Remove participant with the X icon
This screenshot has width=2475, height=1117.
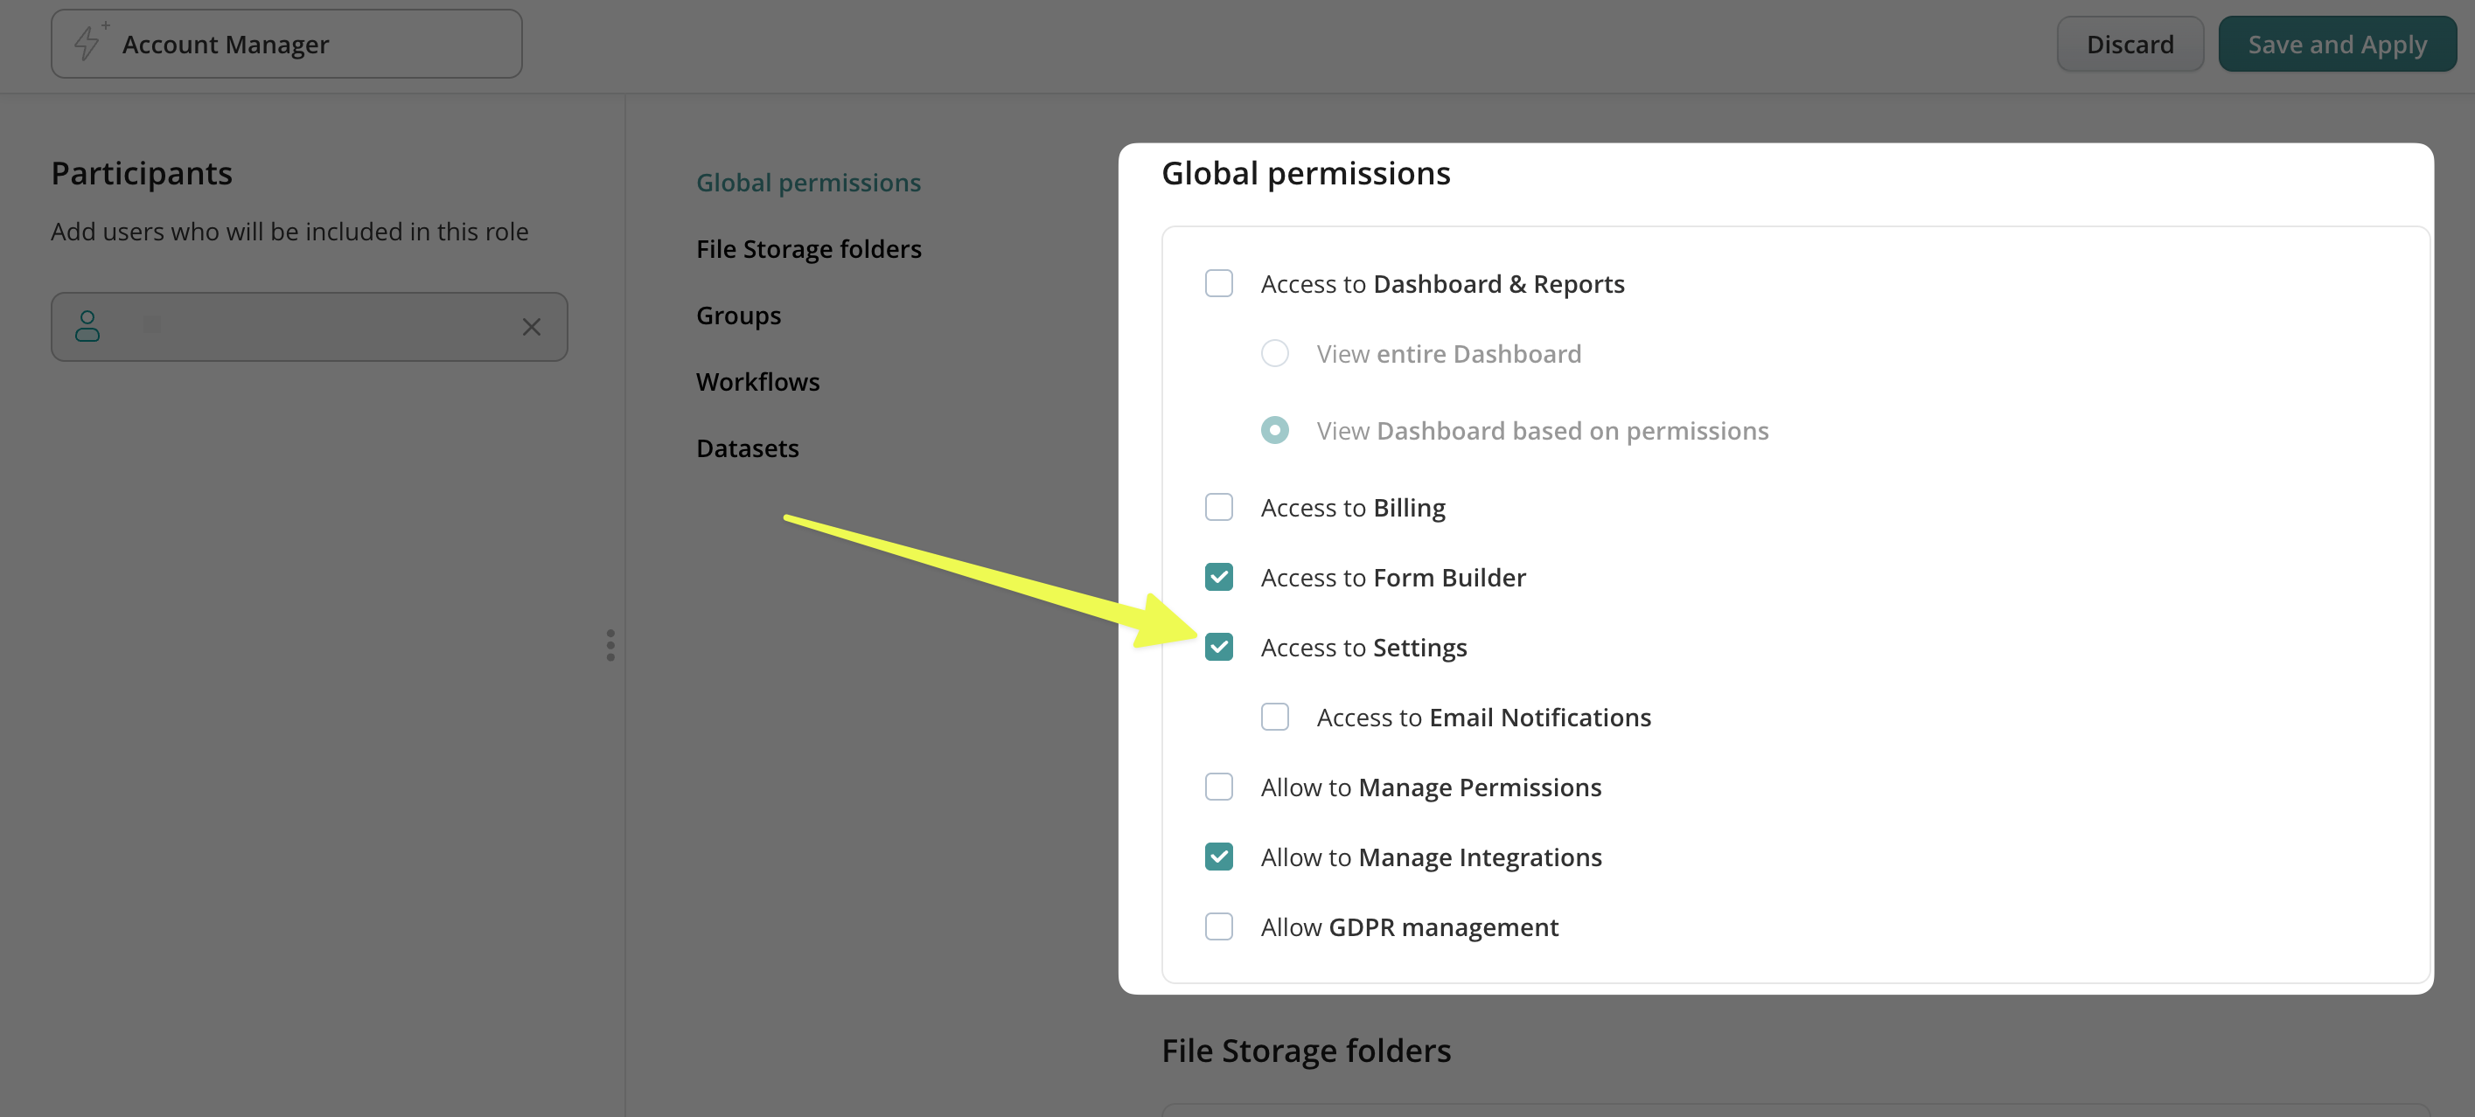tap(532, 328)
